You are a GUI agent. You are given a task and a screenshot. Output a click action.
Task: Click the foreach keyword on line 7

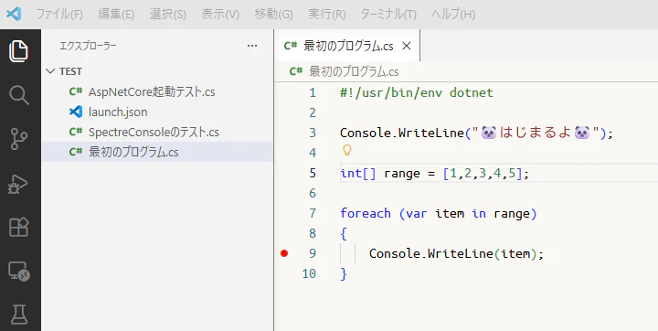tap(366, 213)
